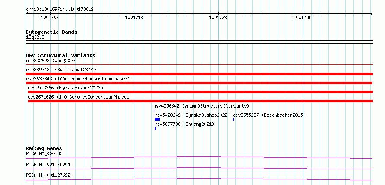Click the red bar under esv3633343
Viewport: 385px width, 185px height.
point(199,83)
